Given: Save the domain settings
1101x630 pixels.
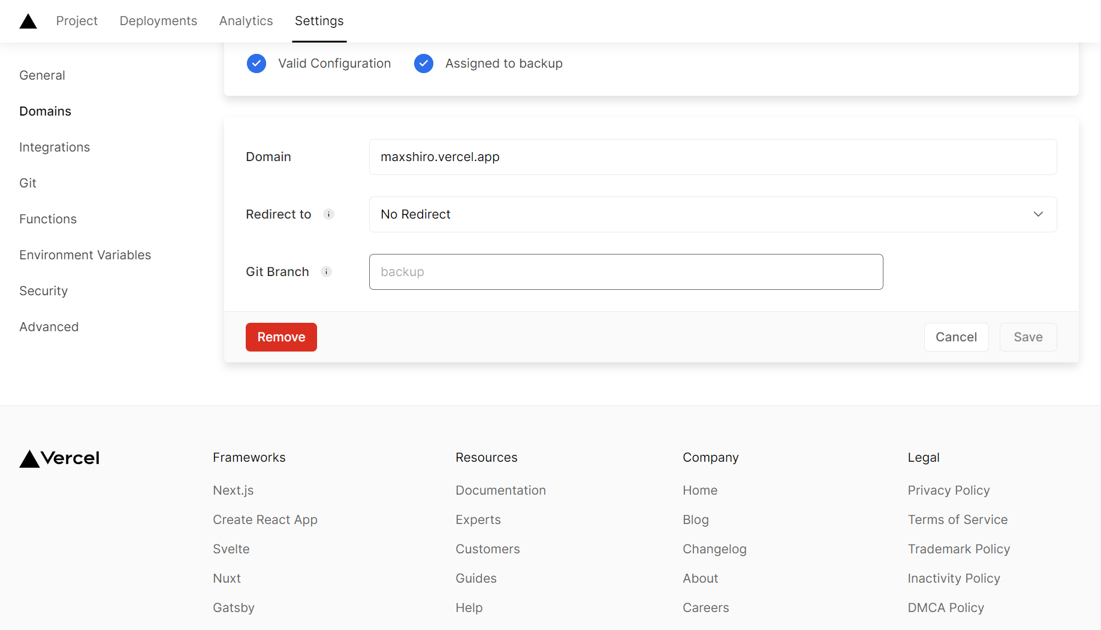Looking at the screenshot, I should [1028, 337].
